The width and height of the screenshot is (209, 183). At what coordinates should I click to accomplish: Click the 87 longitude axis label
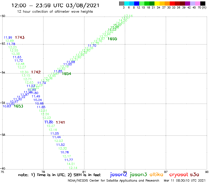[166, 172]
